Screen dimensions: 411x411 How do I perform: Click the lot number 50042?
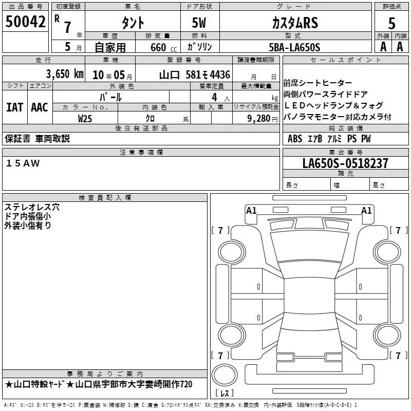coord(25,22)
